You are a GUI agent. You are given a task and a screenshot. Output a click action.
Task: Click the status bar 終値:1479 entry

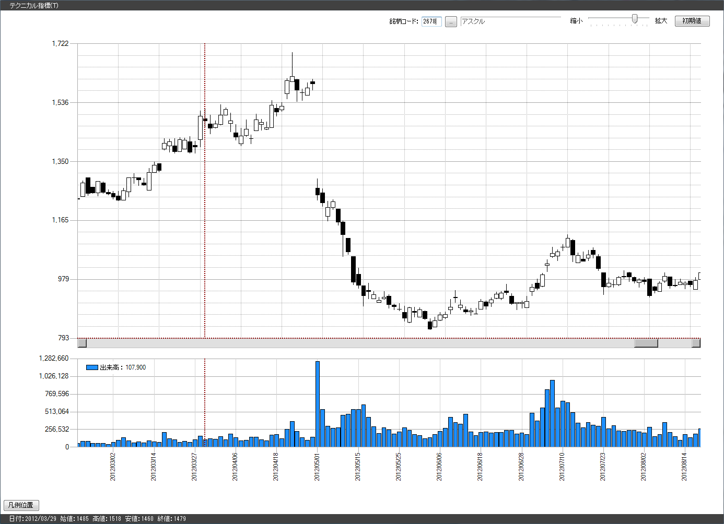pyautogui.click(x=171, y=519)
